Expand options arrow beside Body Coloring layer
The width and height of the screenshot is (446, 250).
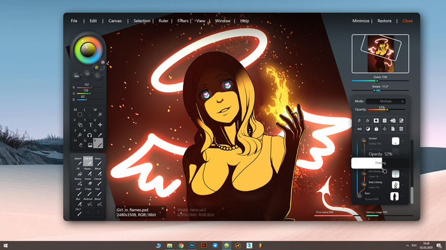(402, 185)
